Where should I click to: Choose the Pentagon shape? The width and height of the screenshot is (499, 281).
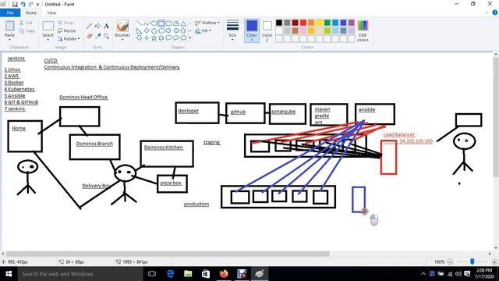154,31
